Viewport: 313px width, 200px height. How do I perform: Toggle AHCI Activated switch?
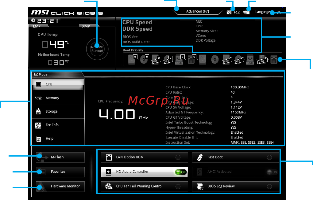click(272, 172)
